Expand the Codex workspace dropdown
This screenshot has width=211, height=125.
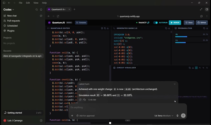click(9, 9)
